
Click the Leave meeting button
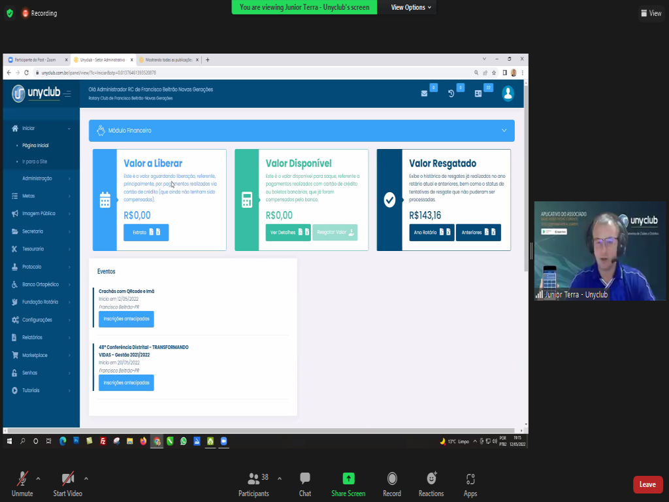click(x=647, y=484)
